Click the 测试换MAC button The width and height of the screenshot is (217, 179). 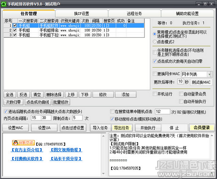[201, 82]
